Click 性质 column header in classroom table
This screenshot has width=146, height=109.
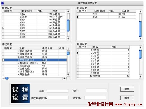tap(58, 11)
